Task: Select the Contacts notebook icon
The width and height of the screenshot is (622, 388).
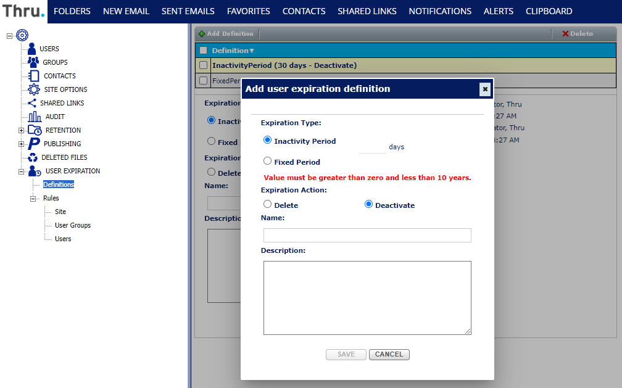Action: (34, 76)
